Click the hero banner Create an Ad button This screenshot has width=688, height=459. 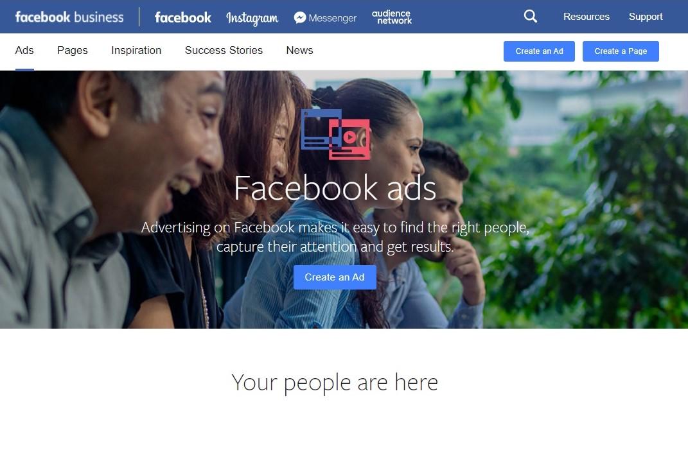pos(335,277)
